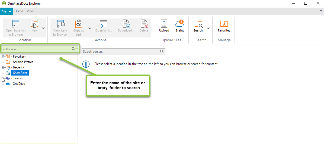Minimize the OnePlaceDocs Explorer window
The width and height of the screenshot is (324, 144).
[x=293, y=3]
